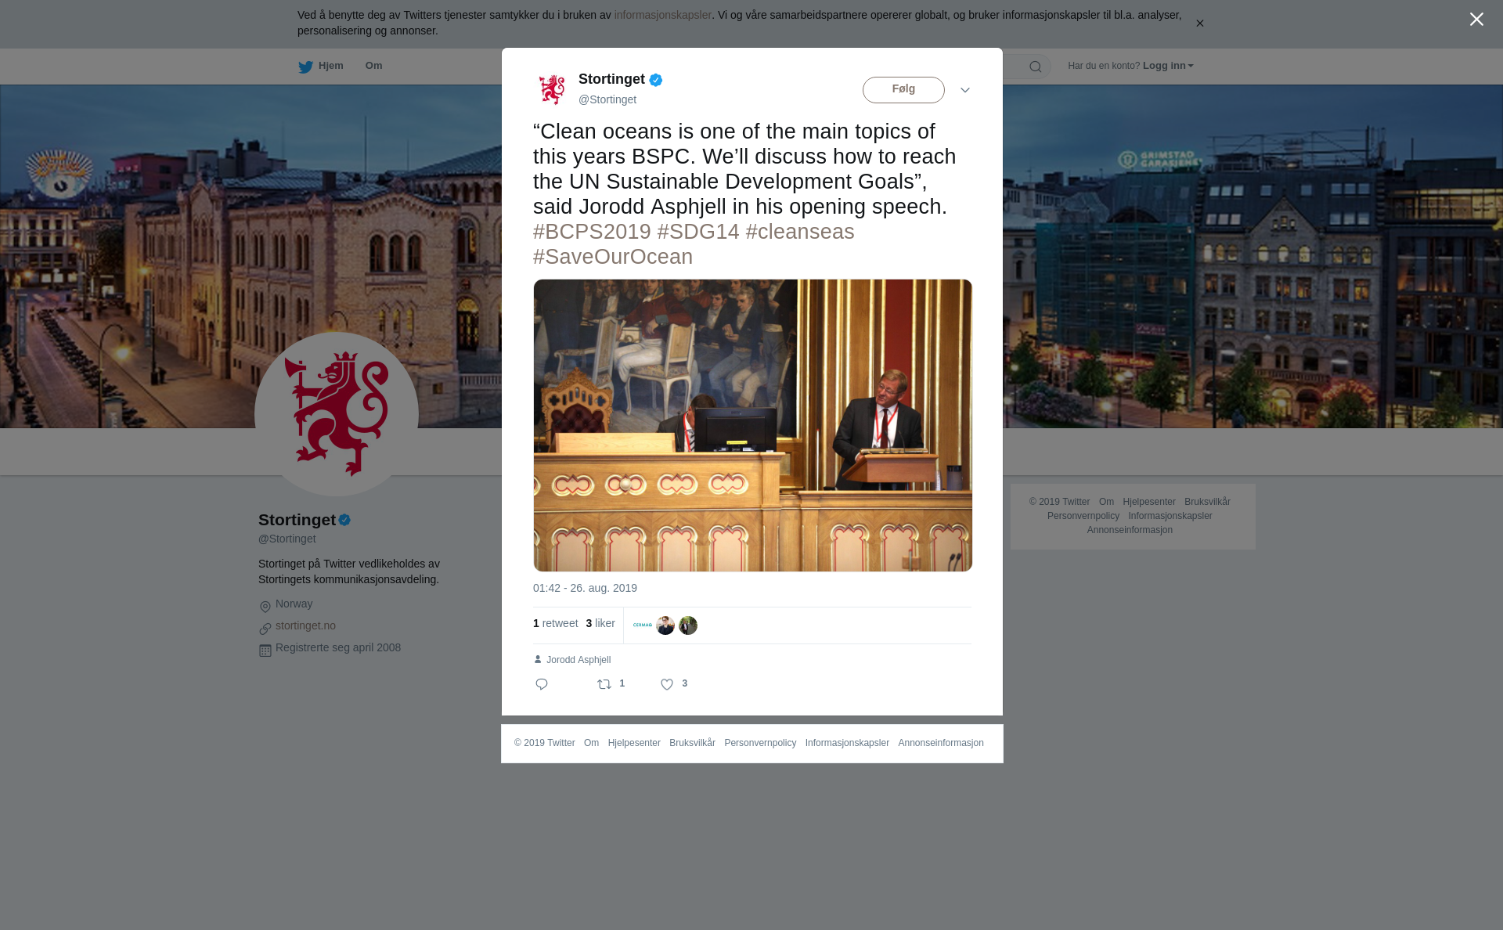This screenshot has width=1503, height=930.
Task: Retweet the Stortinget tweet
Action: click(604, 684)
